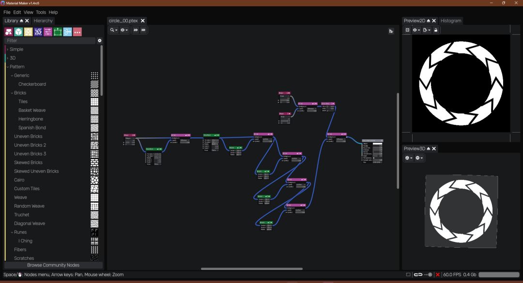Click the red X status bar icon
Image resolution: width=523 pixels, height=283 pixels.
(x=438, y=275)
